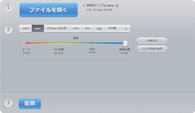Pick the flac format tab
Image resolution: width=195 pixels, height=113 pixels.
point(87,28)
